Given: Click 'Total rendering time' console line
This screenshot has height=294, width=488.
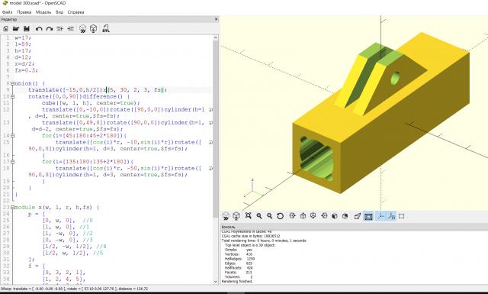Looking at the screenshot, I should click(264, 241).
